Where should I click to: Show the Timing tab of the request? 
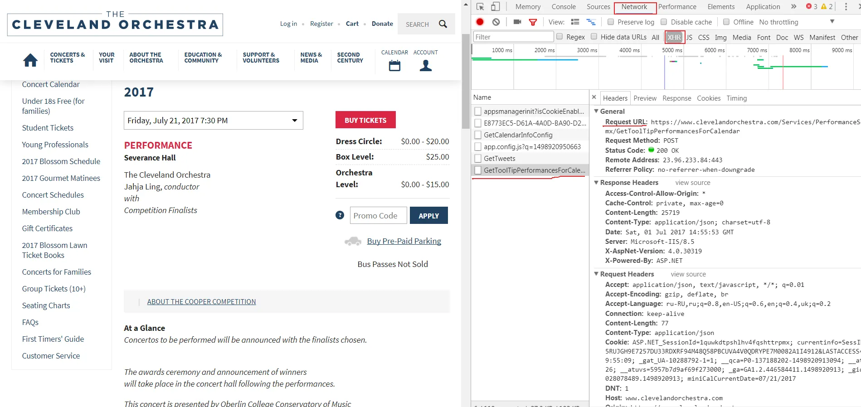coord(736,98)
